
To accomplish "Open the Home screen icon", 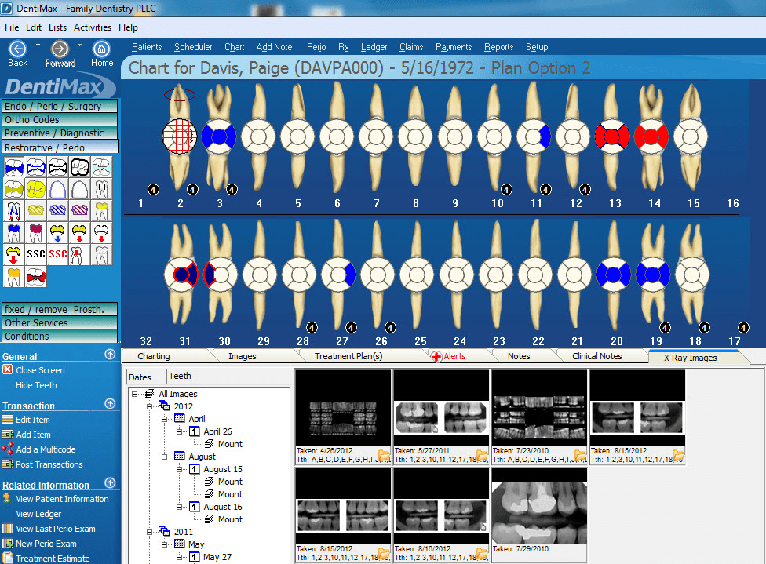I will pyautogui.click(x=101, y=49).
